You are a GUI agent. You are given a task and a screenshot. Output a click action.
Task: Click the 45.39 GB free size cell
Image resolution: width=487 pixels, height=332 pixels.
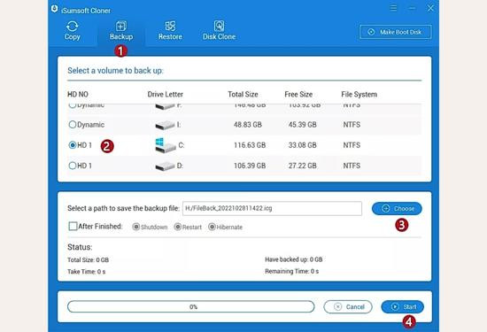(x=303, y=125)
